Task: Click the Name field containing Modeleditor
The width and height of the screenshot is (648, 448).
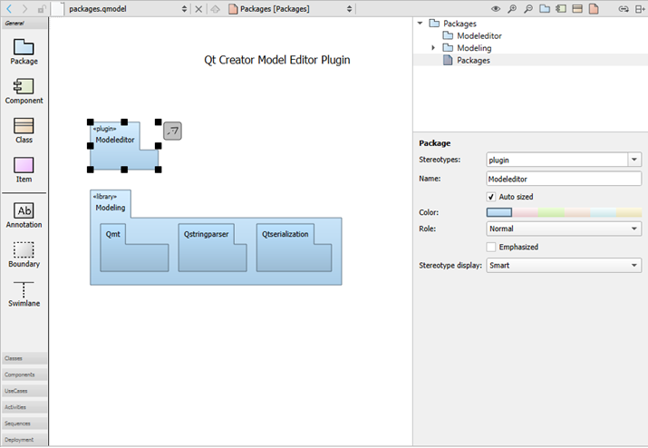Action: 563,179
